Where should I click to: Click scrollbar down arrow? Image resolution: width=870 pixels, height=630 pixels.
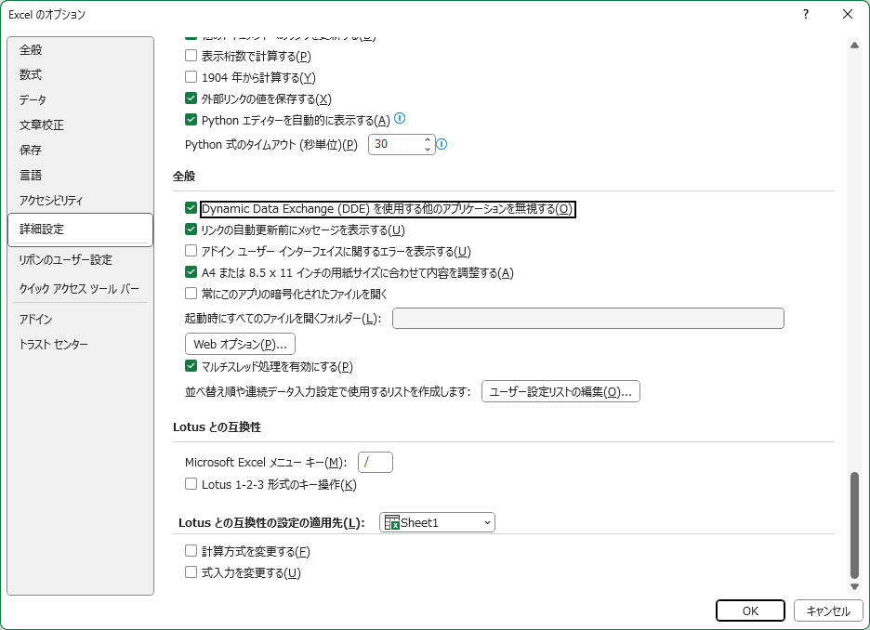pyautogui.click(x=854, y=586)
